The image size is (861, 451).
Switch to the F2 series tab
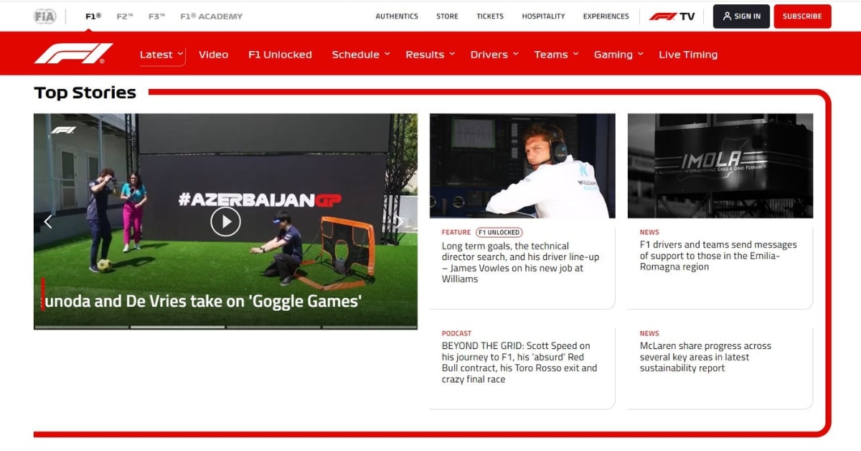tap(125, 17)
